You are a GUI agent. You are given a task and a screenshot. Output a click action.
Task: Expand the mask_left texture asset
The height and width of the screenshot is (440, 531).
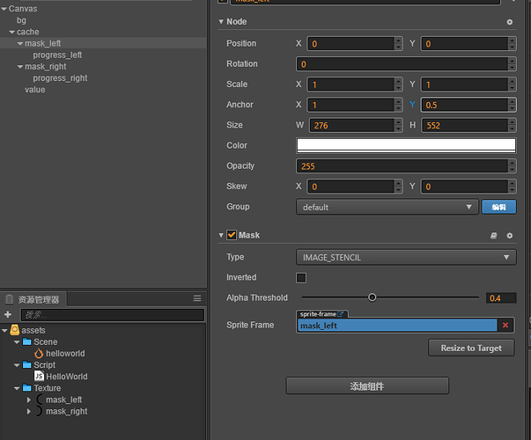pos(29,400)
